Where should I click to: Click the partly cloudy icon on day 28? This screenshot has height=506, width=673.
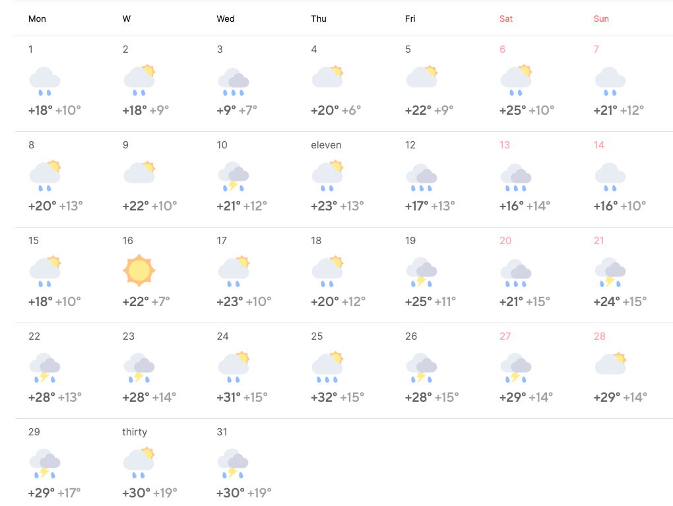(x=610, y=364)
